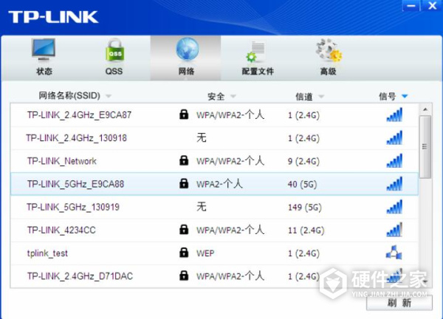Click signal bars for TP-LINK_5GHz_130919
This screenshot has width=443, height=319.
pyautogui.click(x=394, y=207)
